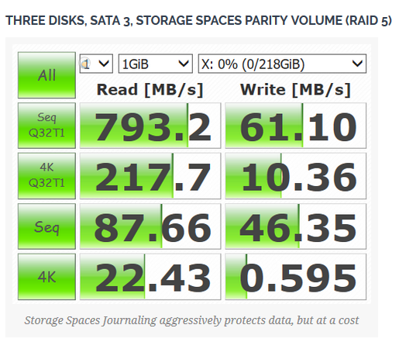Select the 0.595 4K write result
Screen dimensions: 399x342
(x=296, y=277)
